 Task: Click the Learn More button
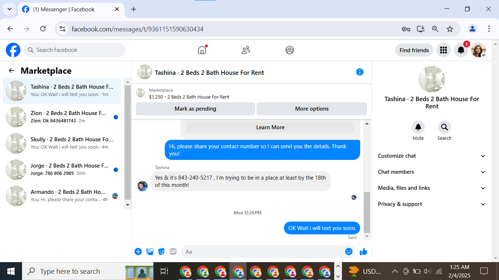pos(270,127)
